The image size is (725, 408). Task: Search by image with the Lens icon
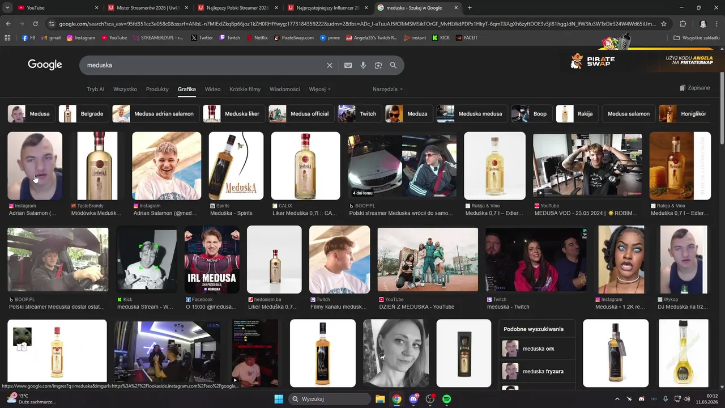click(378, 65)
